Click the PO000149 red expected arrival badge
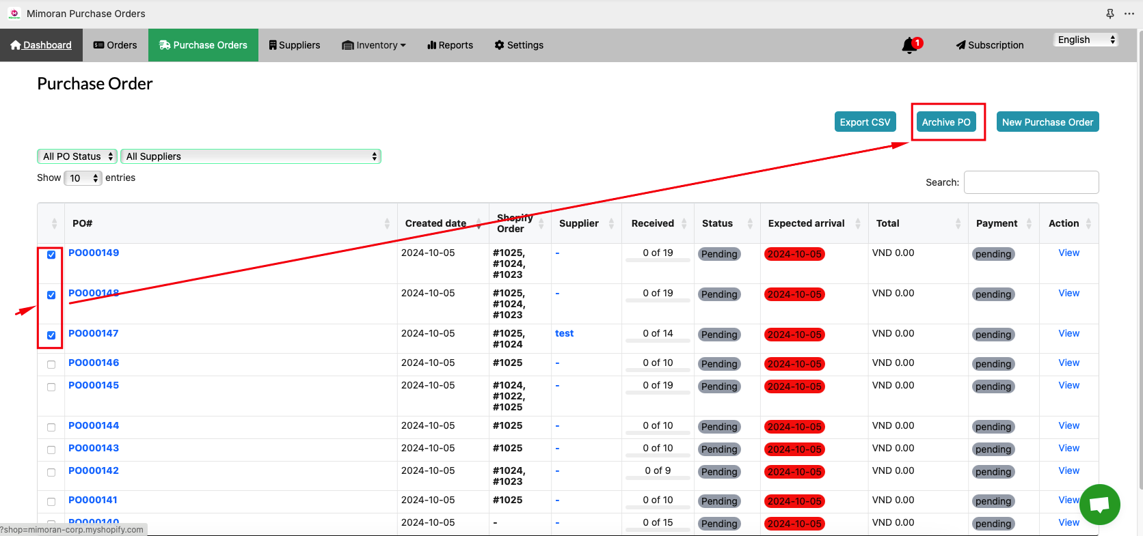 [x=794, y=254]
